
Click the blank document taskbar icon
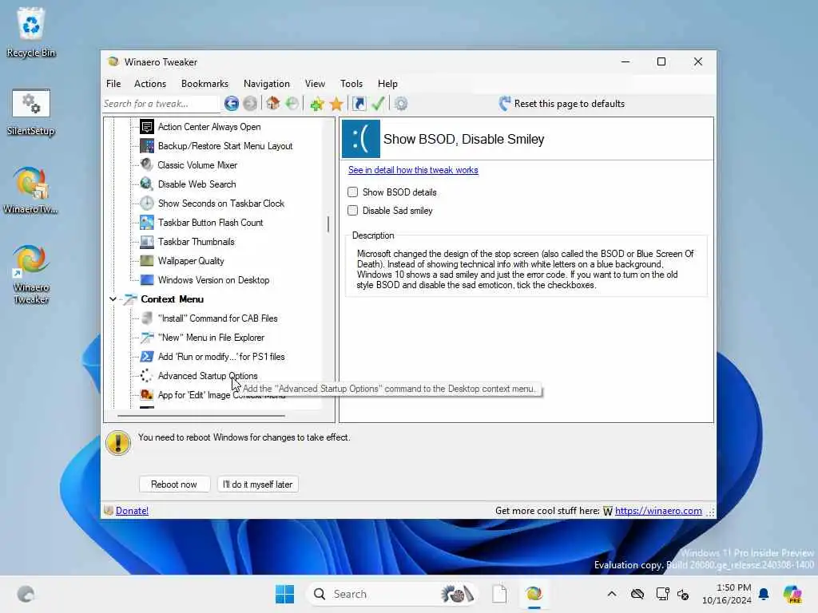(x=499, y=594)
